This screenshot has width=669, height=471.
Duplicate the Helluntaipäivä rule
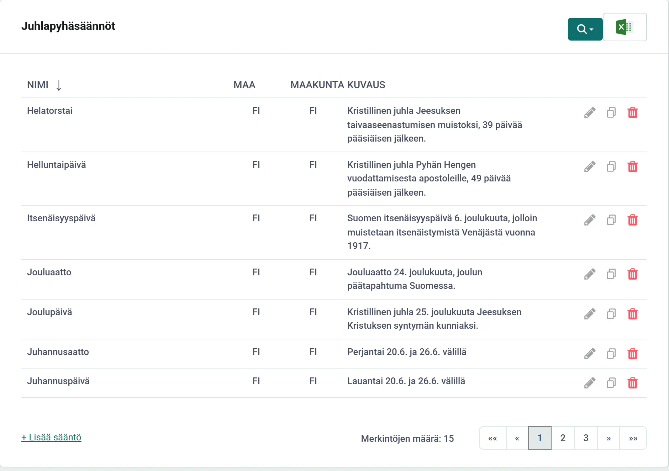click(x=611, y=167)
